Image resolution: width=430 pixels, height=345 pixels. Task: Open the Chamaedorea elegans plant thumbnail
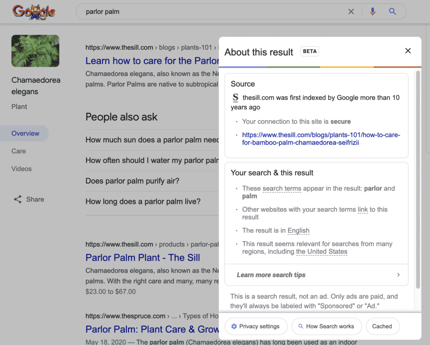click(35, 51)
